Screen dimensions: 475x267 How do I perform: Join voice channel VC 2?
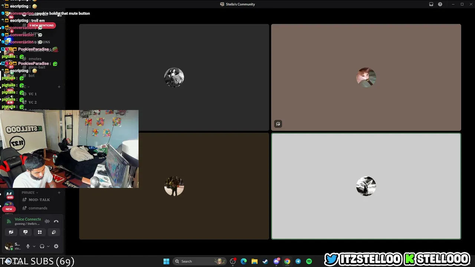(x=33, y=102)
